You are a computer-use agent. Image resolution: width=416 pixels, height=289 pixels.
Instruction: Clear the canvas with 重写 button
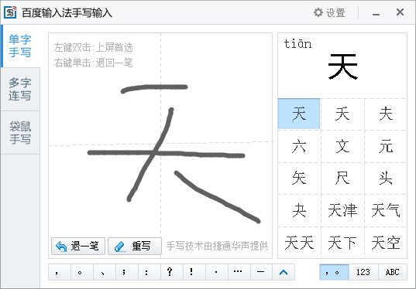135,246
